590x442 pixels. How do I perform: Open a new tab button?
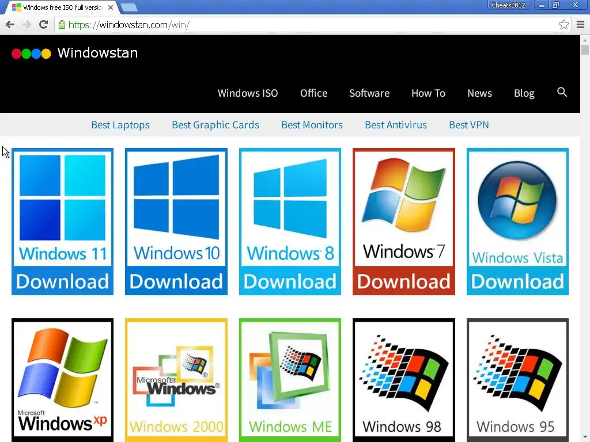click(x=128, y=7)
